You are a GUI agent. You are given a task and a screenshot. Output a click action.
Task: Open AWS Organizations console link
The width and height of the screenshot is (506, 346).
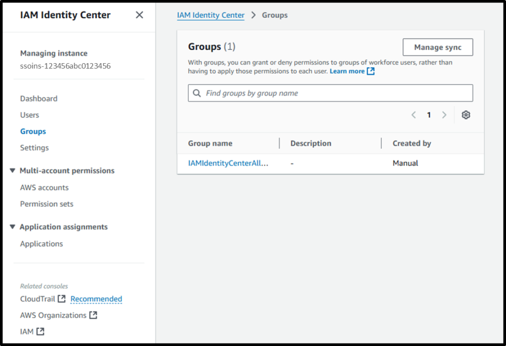[53, 315]
